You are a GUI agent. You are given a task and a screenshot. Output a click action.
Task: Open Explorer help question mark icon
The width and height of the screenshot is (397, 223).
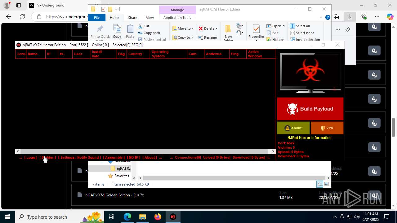coord(328,18)
